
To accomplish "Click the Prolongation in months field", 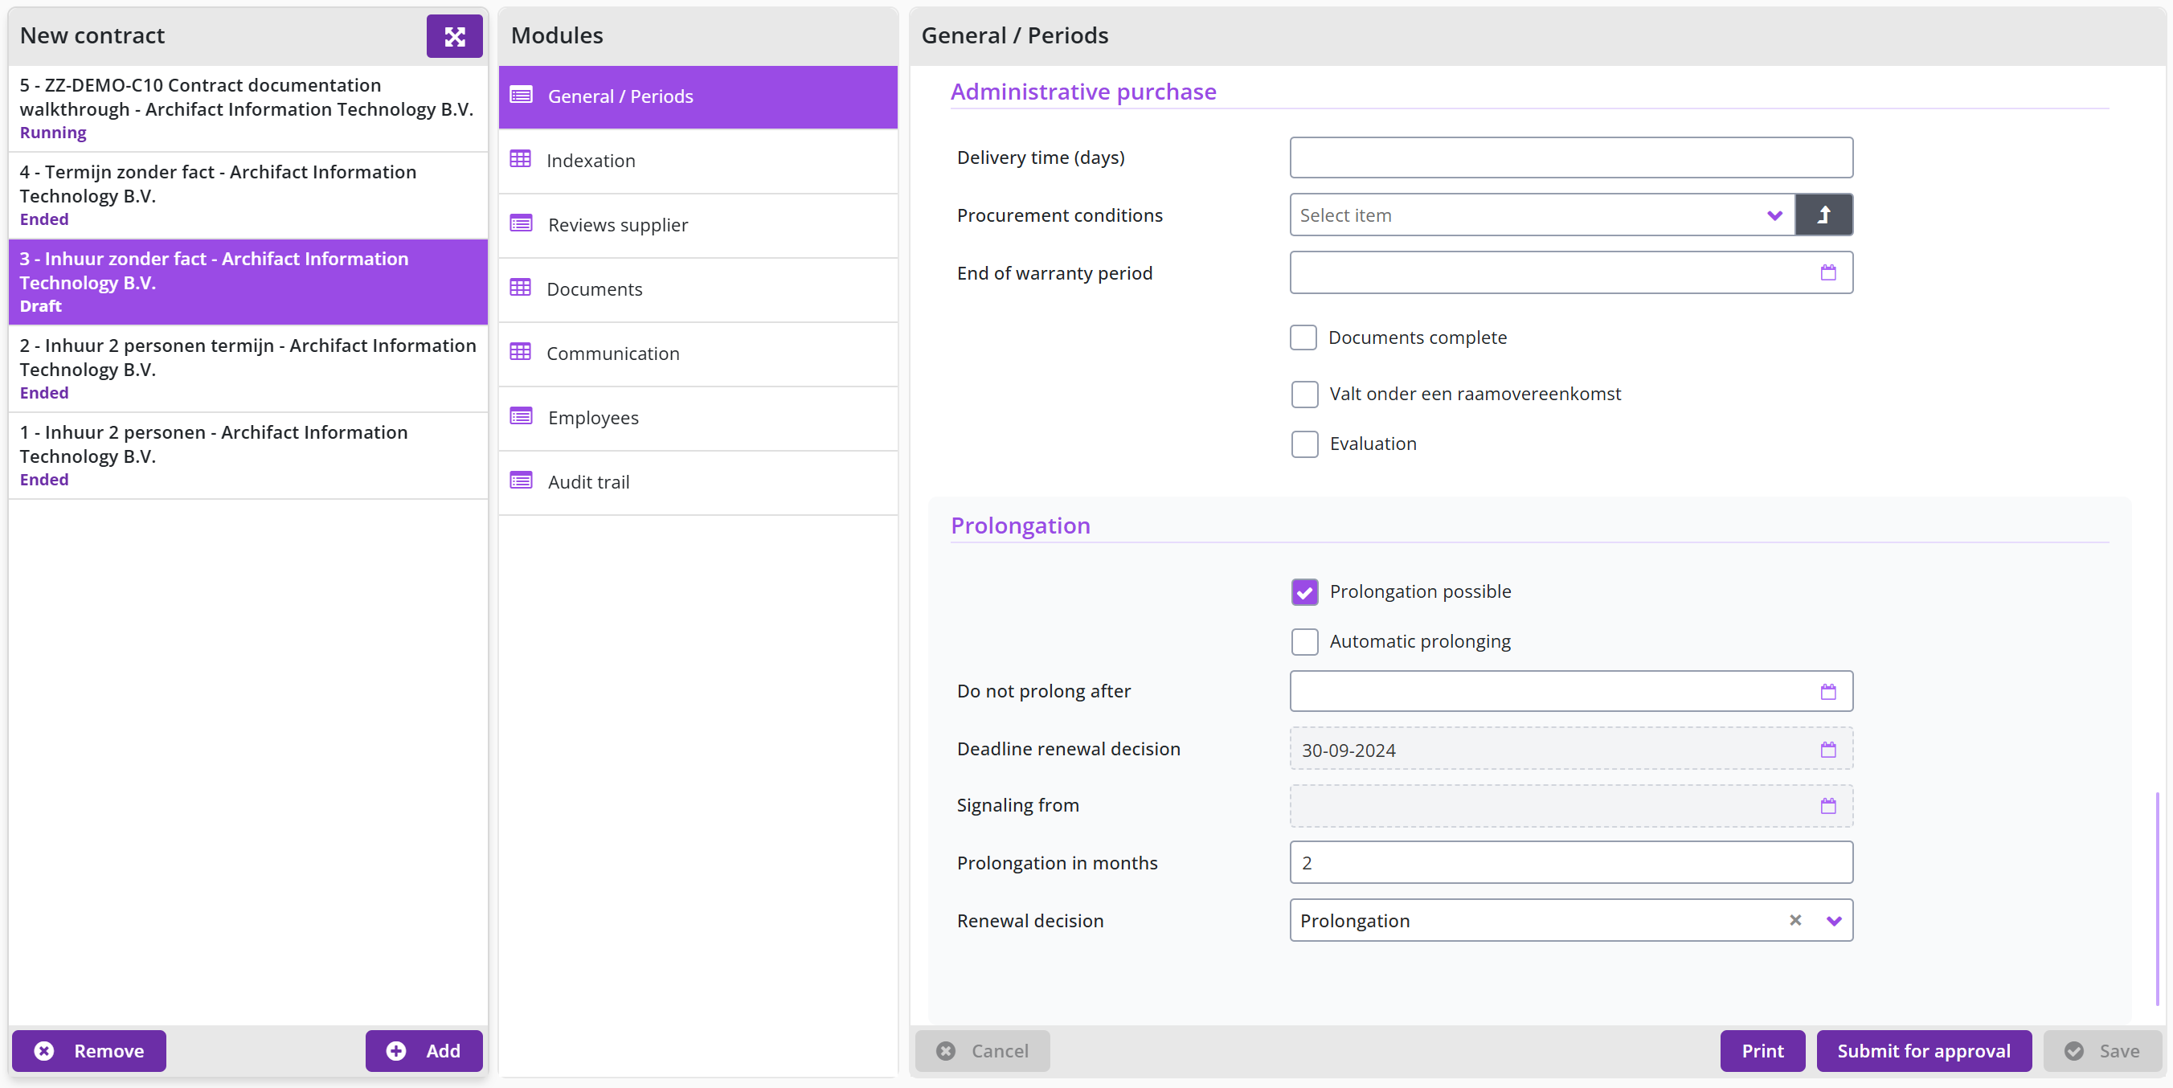I will point(1571,863).
